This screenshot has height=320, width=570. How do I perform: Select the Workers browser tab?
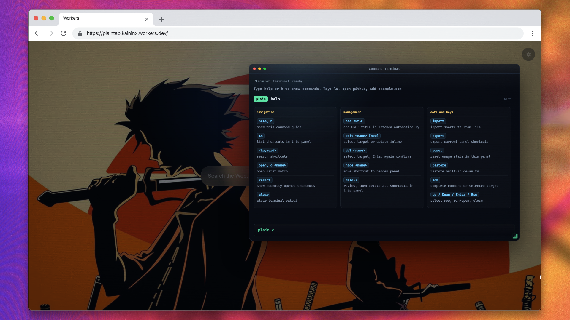click(106, 19)
